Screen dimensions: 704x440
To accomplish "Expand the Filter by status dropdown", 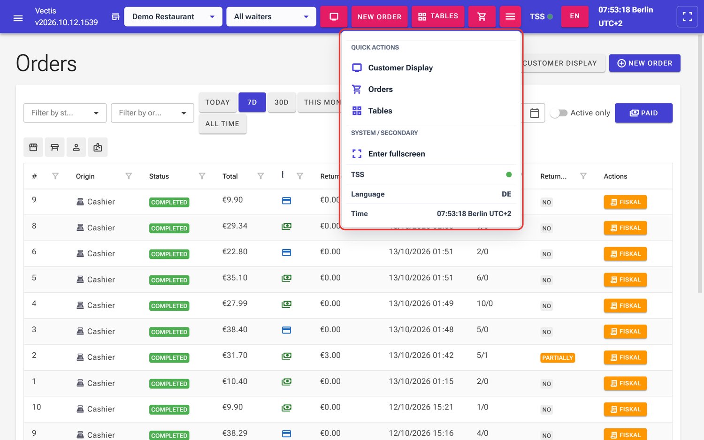I will point(65,113).
